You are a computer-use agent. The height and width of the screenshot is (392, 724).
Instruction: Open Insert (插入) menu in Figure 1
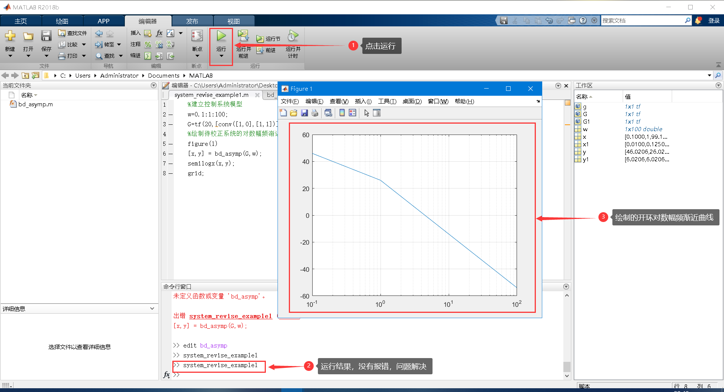point(363,101)
